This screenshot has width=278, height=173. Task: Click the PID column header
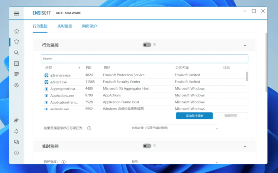click(x=89, y=68)
